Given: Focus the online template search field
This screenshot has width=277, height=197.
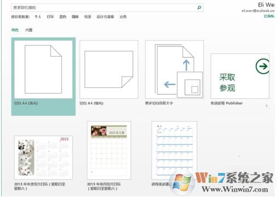Looking at the screenshot, I should [107, 8].
